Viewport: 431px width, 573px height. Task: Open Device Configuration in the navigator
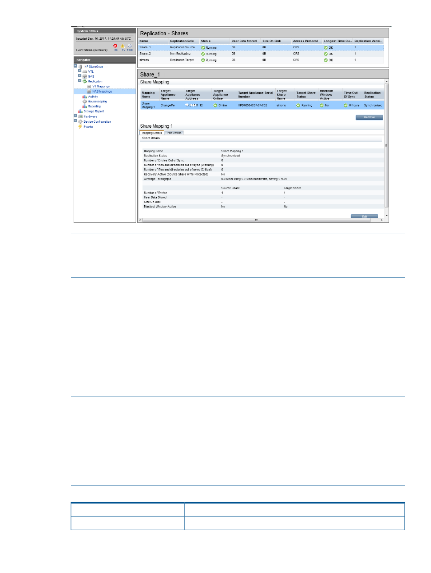pos(97,121)
